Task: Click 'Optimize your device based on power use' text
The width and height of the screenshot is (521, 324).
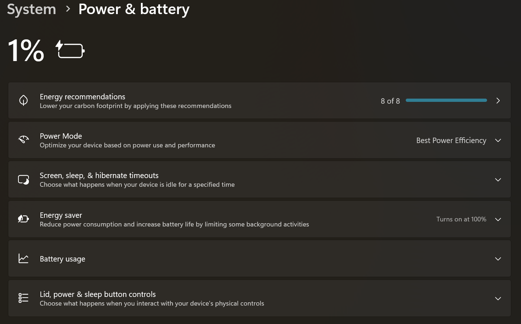Action: (x=127, y=145)
